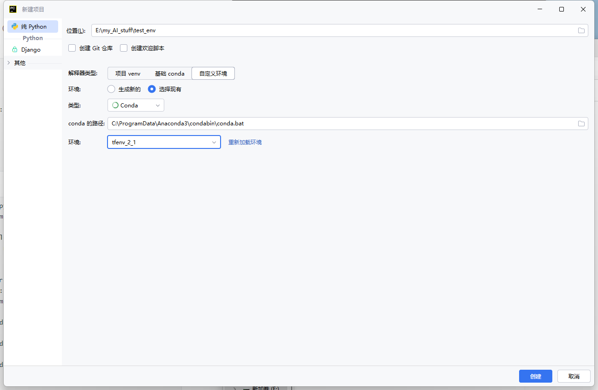Close the 新建项目 dialog
598x390 pixels.
[x=583, y=9]
